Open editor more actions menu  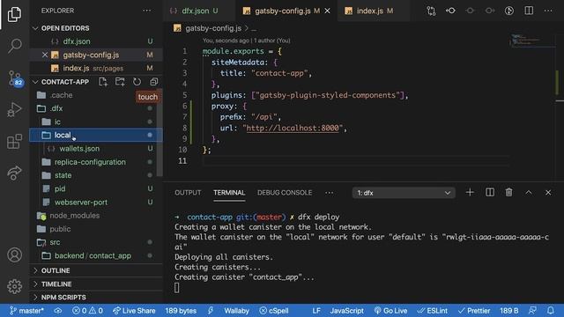coord(548,11)
